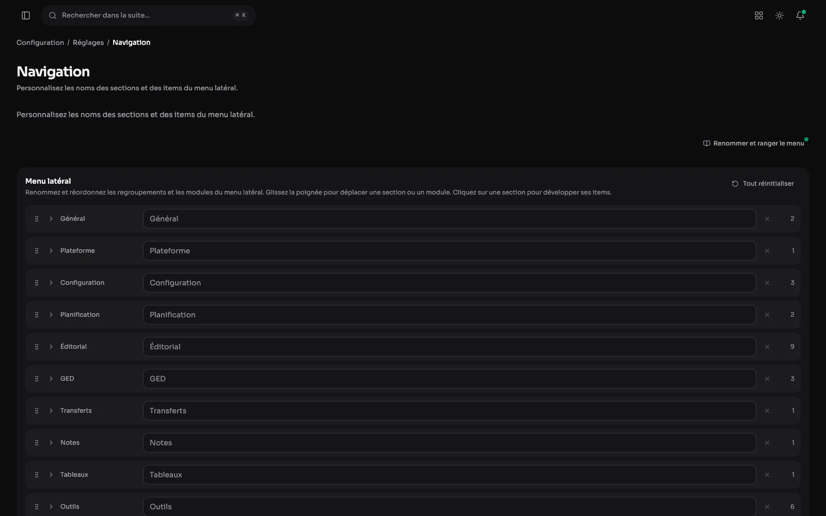Clear the Général name field with X
826x516 pixels.
click(x=767, y=219)
